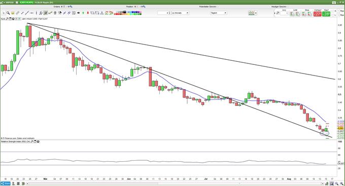Open the Täglich timeframe dropdown
Viewport: 345px width, 186px height.
(x=219, y=13)
